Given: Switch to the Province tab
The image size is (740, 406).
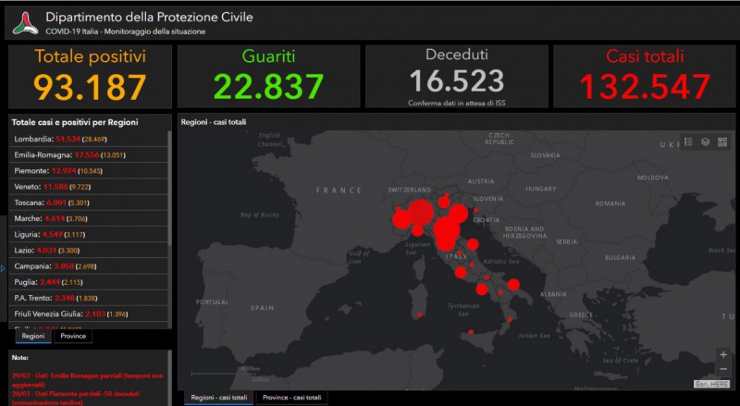Looking at the screenshot, I should [73, 336].
